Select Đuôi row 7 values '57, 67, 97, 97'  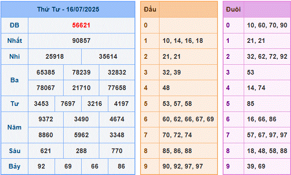(x=267, y=135)
